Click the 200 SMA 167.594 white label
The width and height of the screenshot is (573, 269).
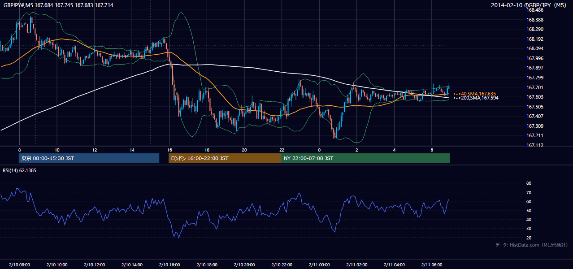tap(475, 98)
